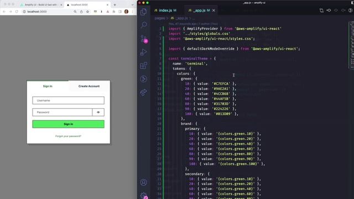
Task: Close the _app.js editor tab
Action: click(214, 11)
